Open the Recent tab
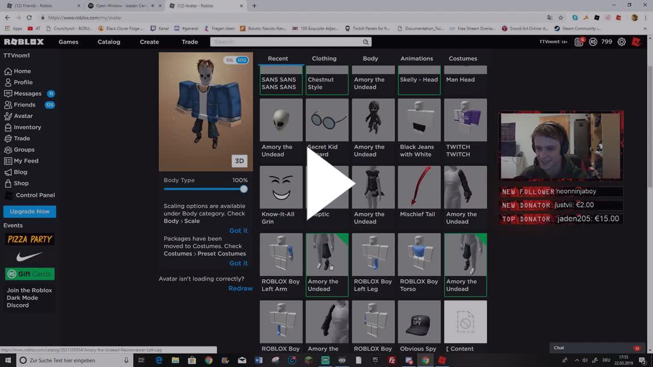The width and height of the screenshot is (653, 367). pyautogui.click(x=278, y=59)
